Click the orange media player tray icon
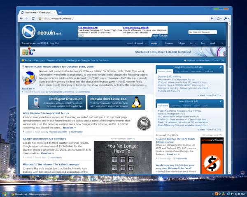 [x=216, y=194]
